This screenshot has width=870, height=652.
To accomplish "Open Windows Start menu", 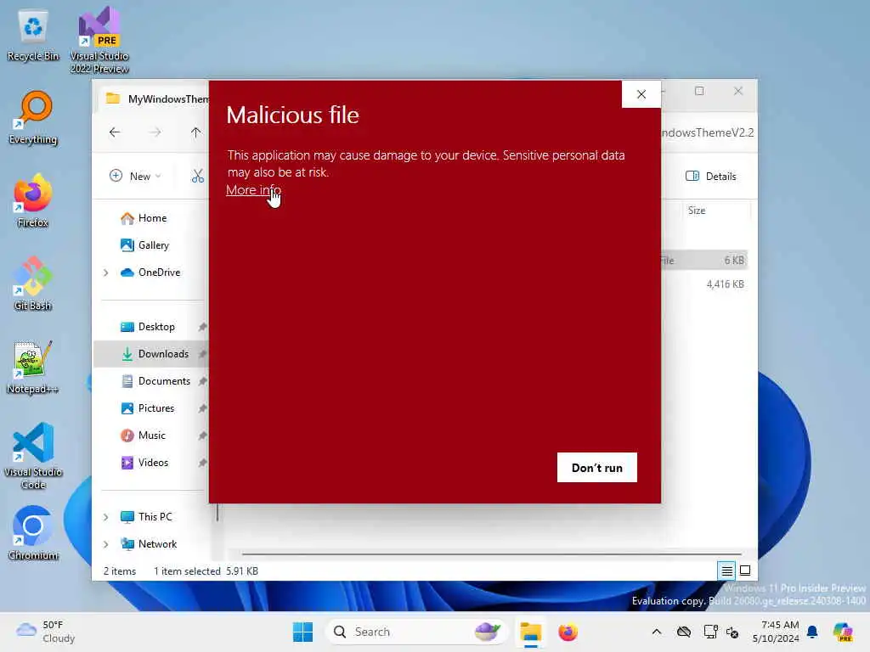I will (303, 632).
